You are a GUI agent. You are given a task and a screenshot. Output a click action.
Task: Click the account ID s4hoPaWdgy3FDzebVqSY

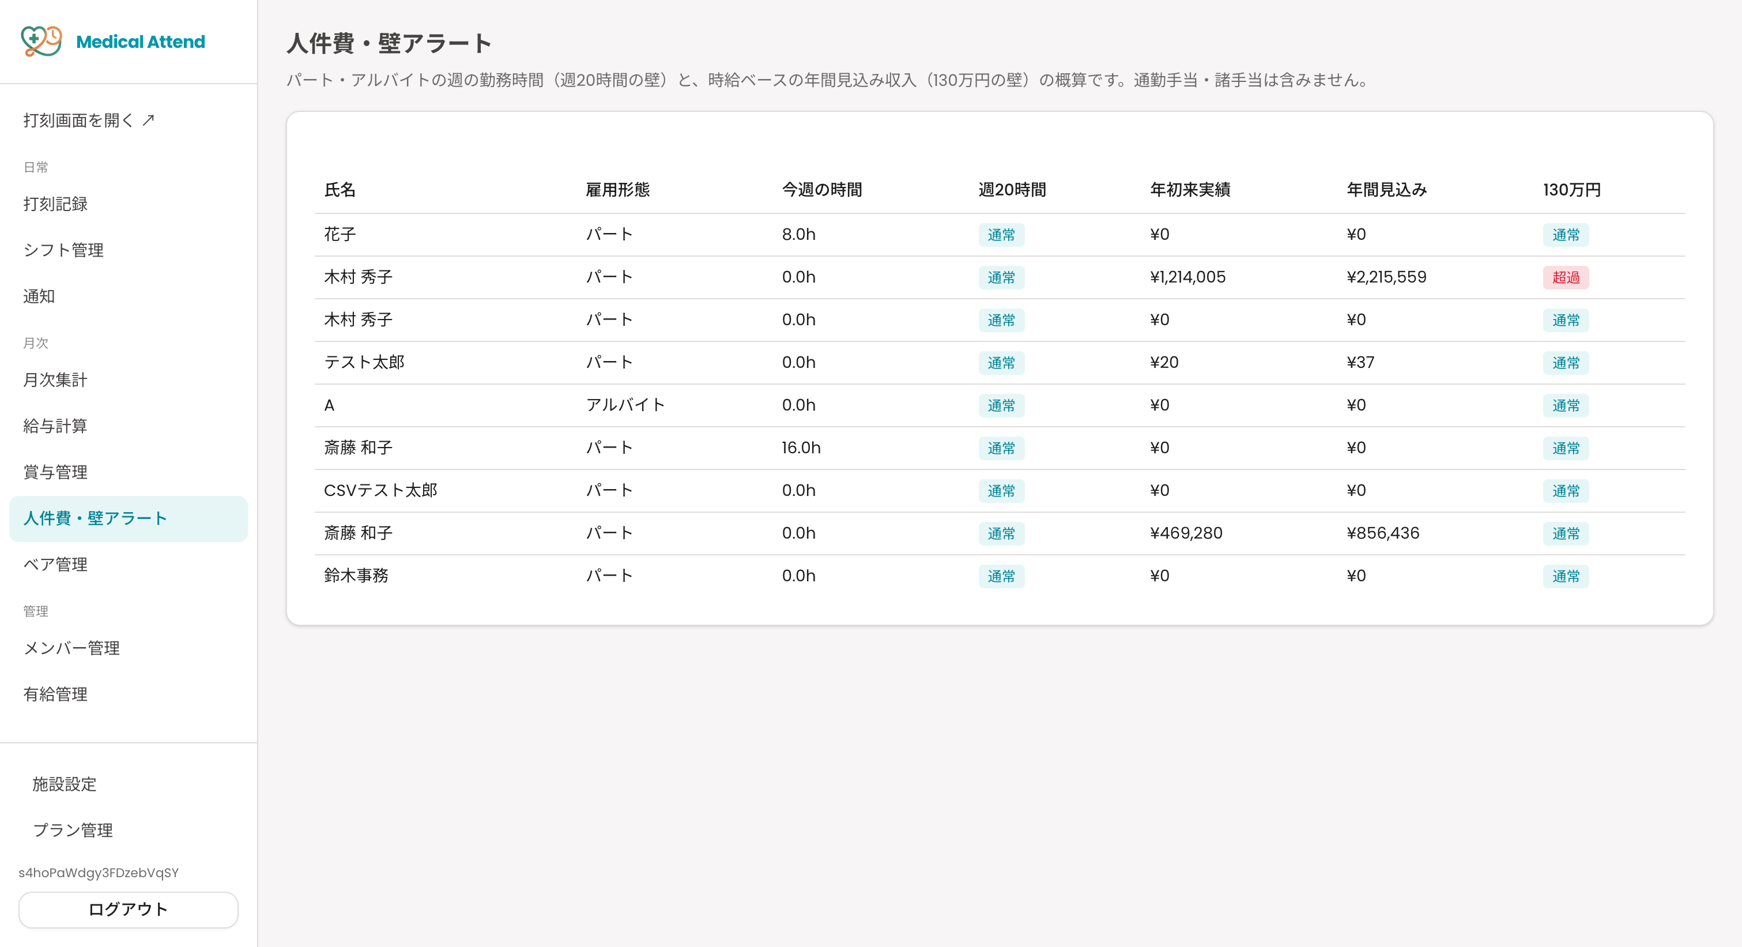tap(99, 873)
